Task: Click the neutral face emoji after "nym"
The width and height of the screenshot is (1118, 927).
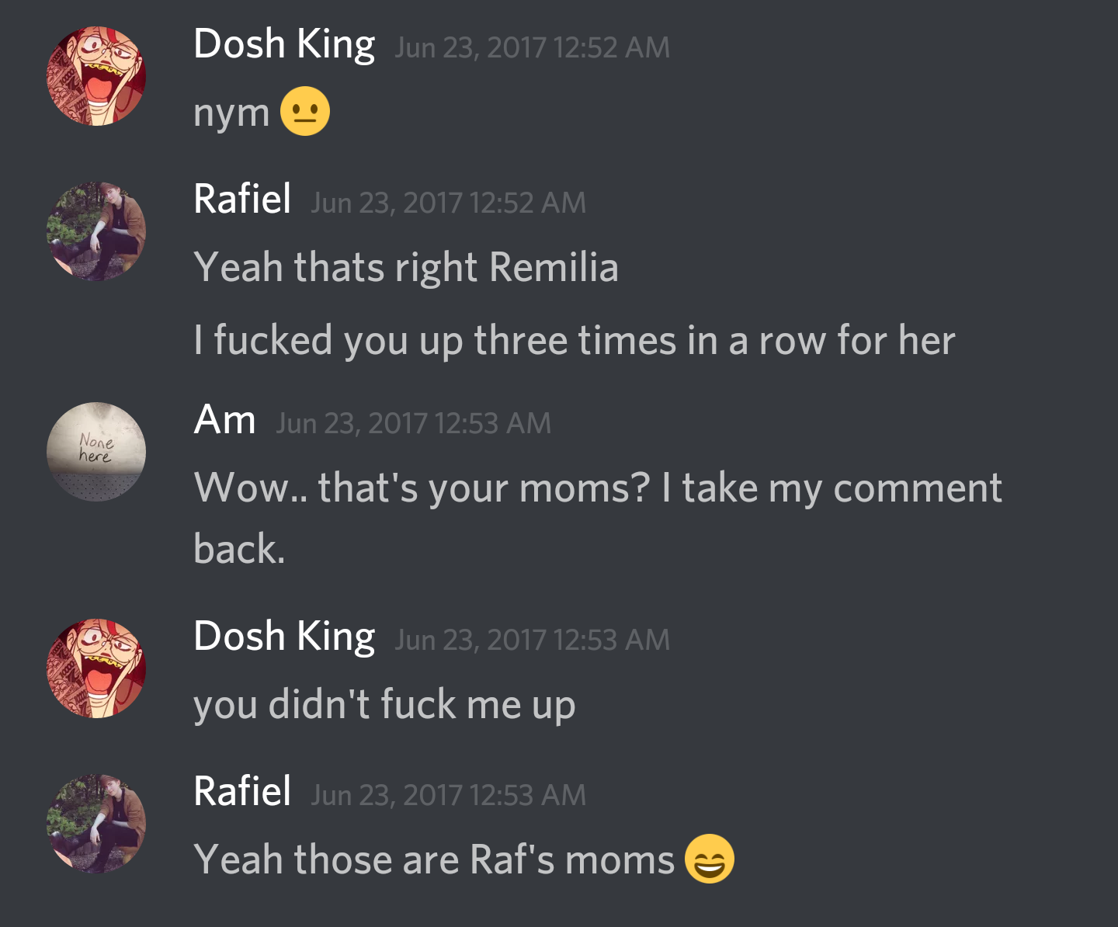Action: point(305,111)
